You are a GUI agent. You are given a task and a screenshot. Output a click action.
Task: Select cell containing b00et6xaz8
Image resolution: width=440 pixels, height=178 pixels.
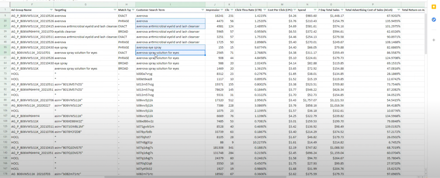click(x=170, y=79)
